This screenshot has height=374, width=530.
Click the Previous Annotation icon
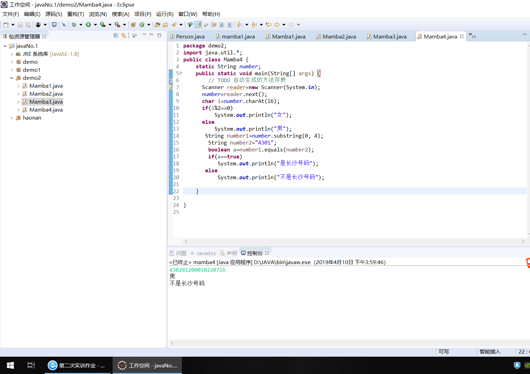(254, 25)
